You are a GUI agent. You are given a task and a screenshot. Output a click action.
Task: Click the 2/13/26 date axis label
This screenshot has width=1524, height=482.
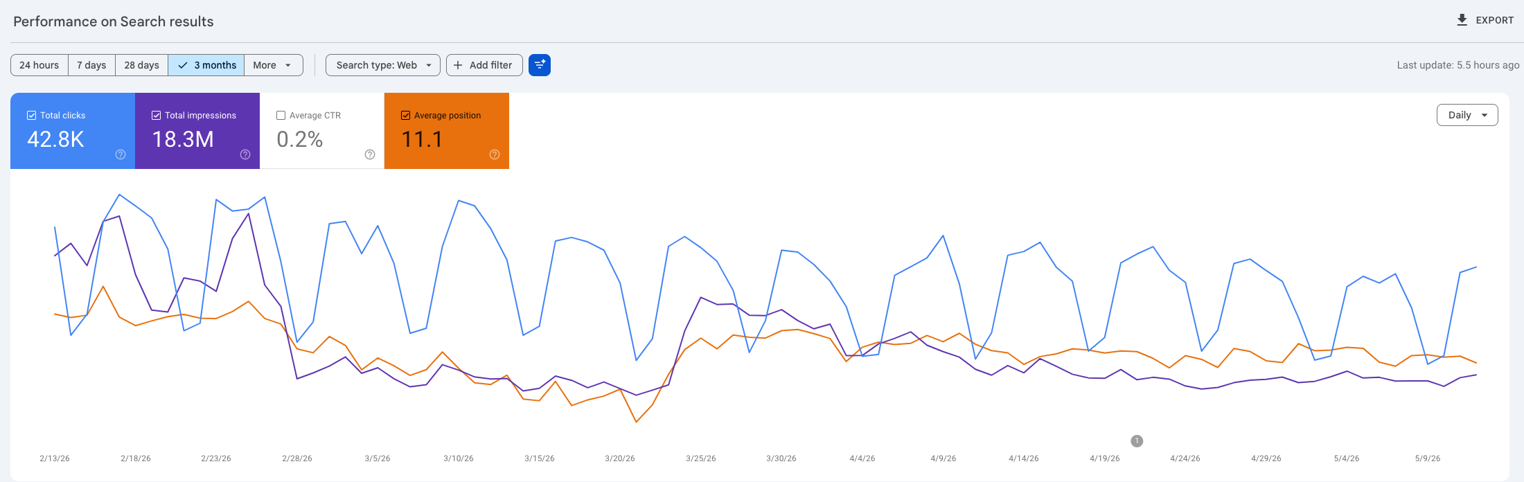point(55,458)
